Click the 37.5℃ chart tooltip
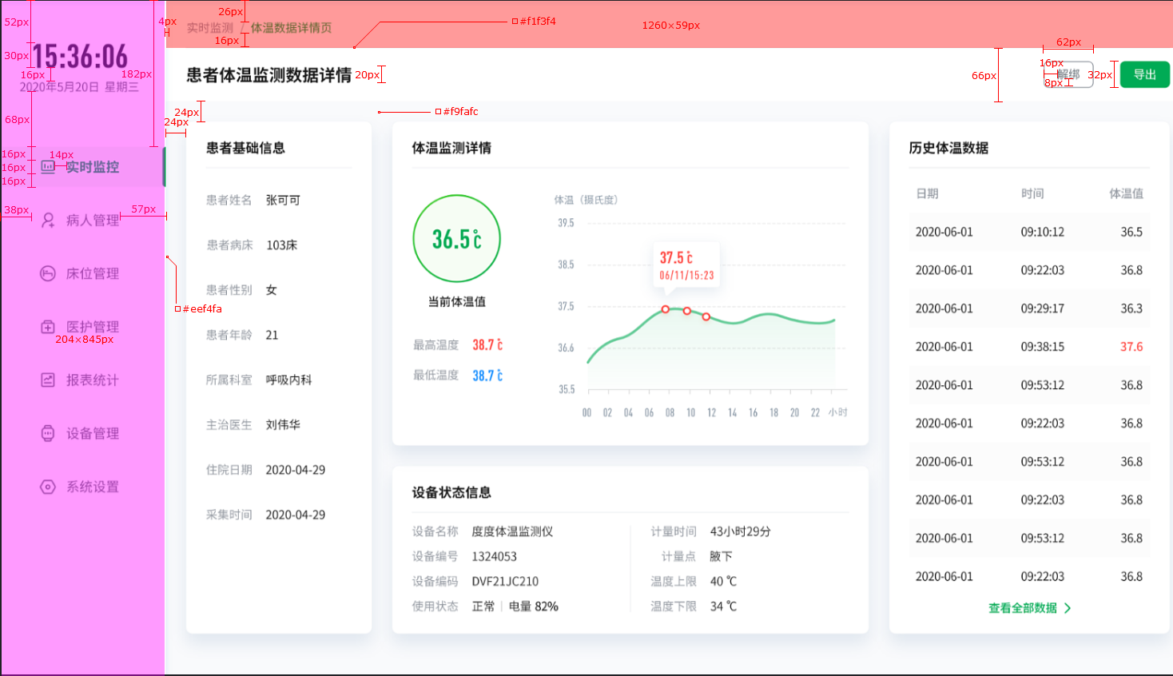 pyautogui.click(x=687, y=267)
